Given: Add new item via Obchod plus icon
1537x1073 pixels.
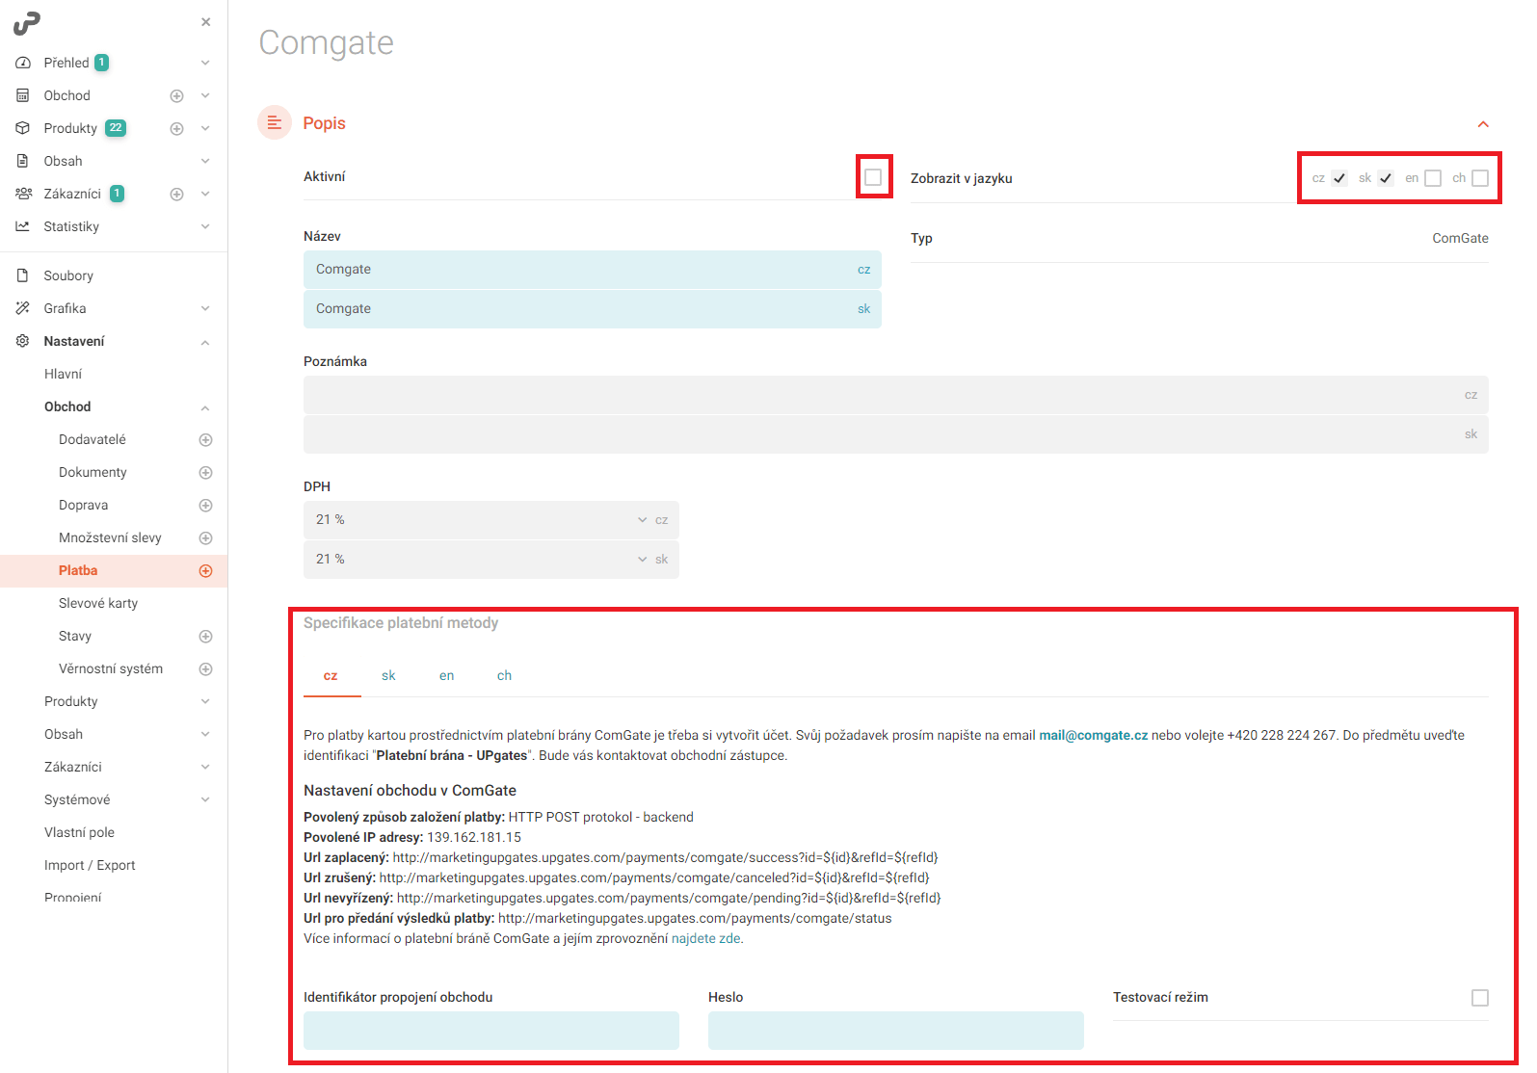Looking at the screenshot, I should (x=176, y=95).
